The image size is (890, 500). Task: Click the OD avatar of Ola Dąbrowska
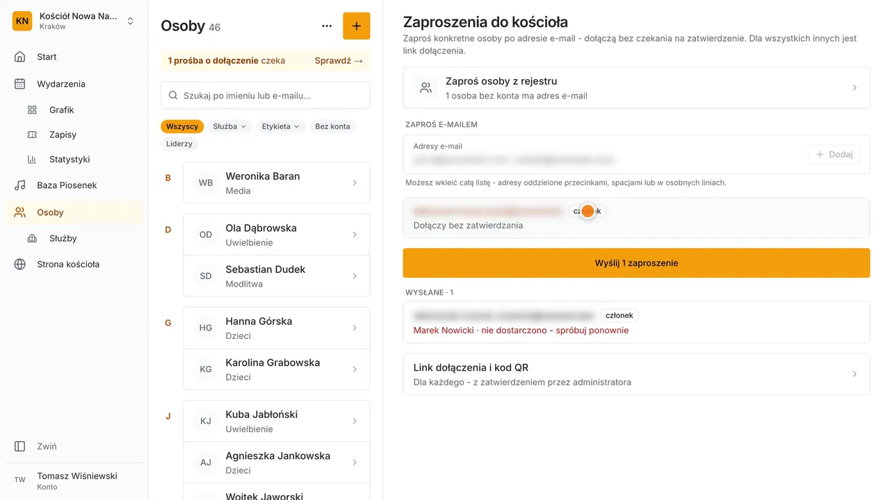tap(206, 235)
